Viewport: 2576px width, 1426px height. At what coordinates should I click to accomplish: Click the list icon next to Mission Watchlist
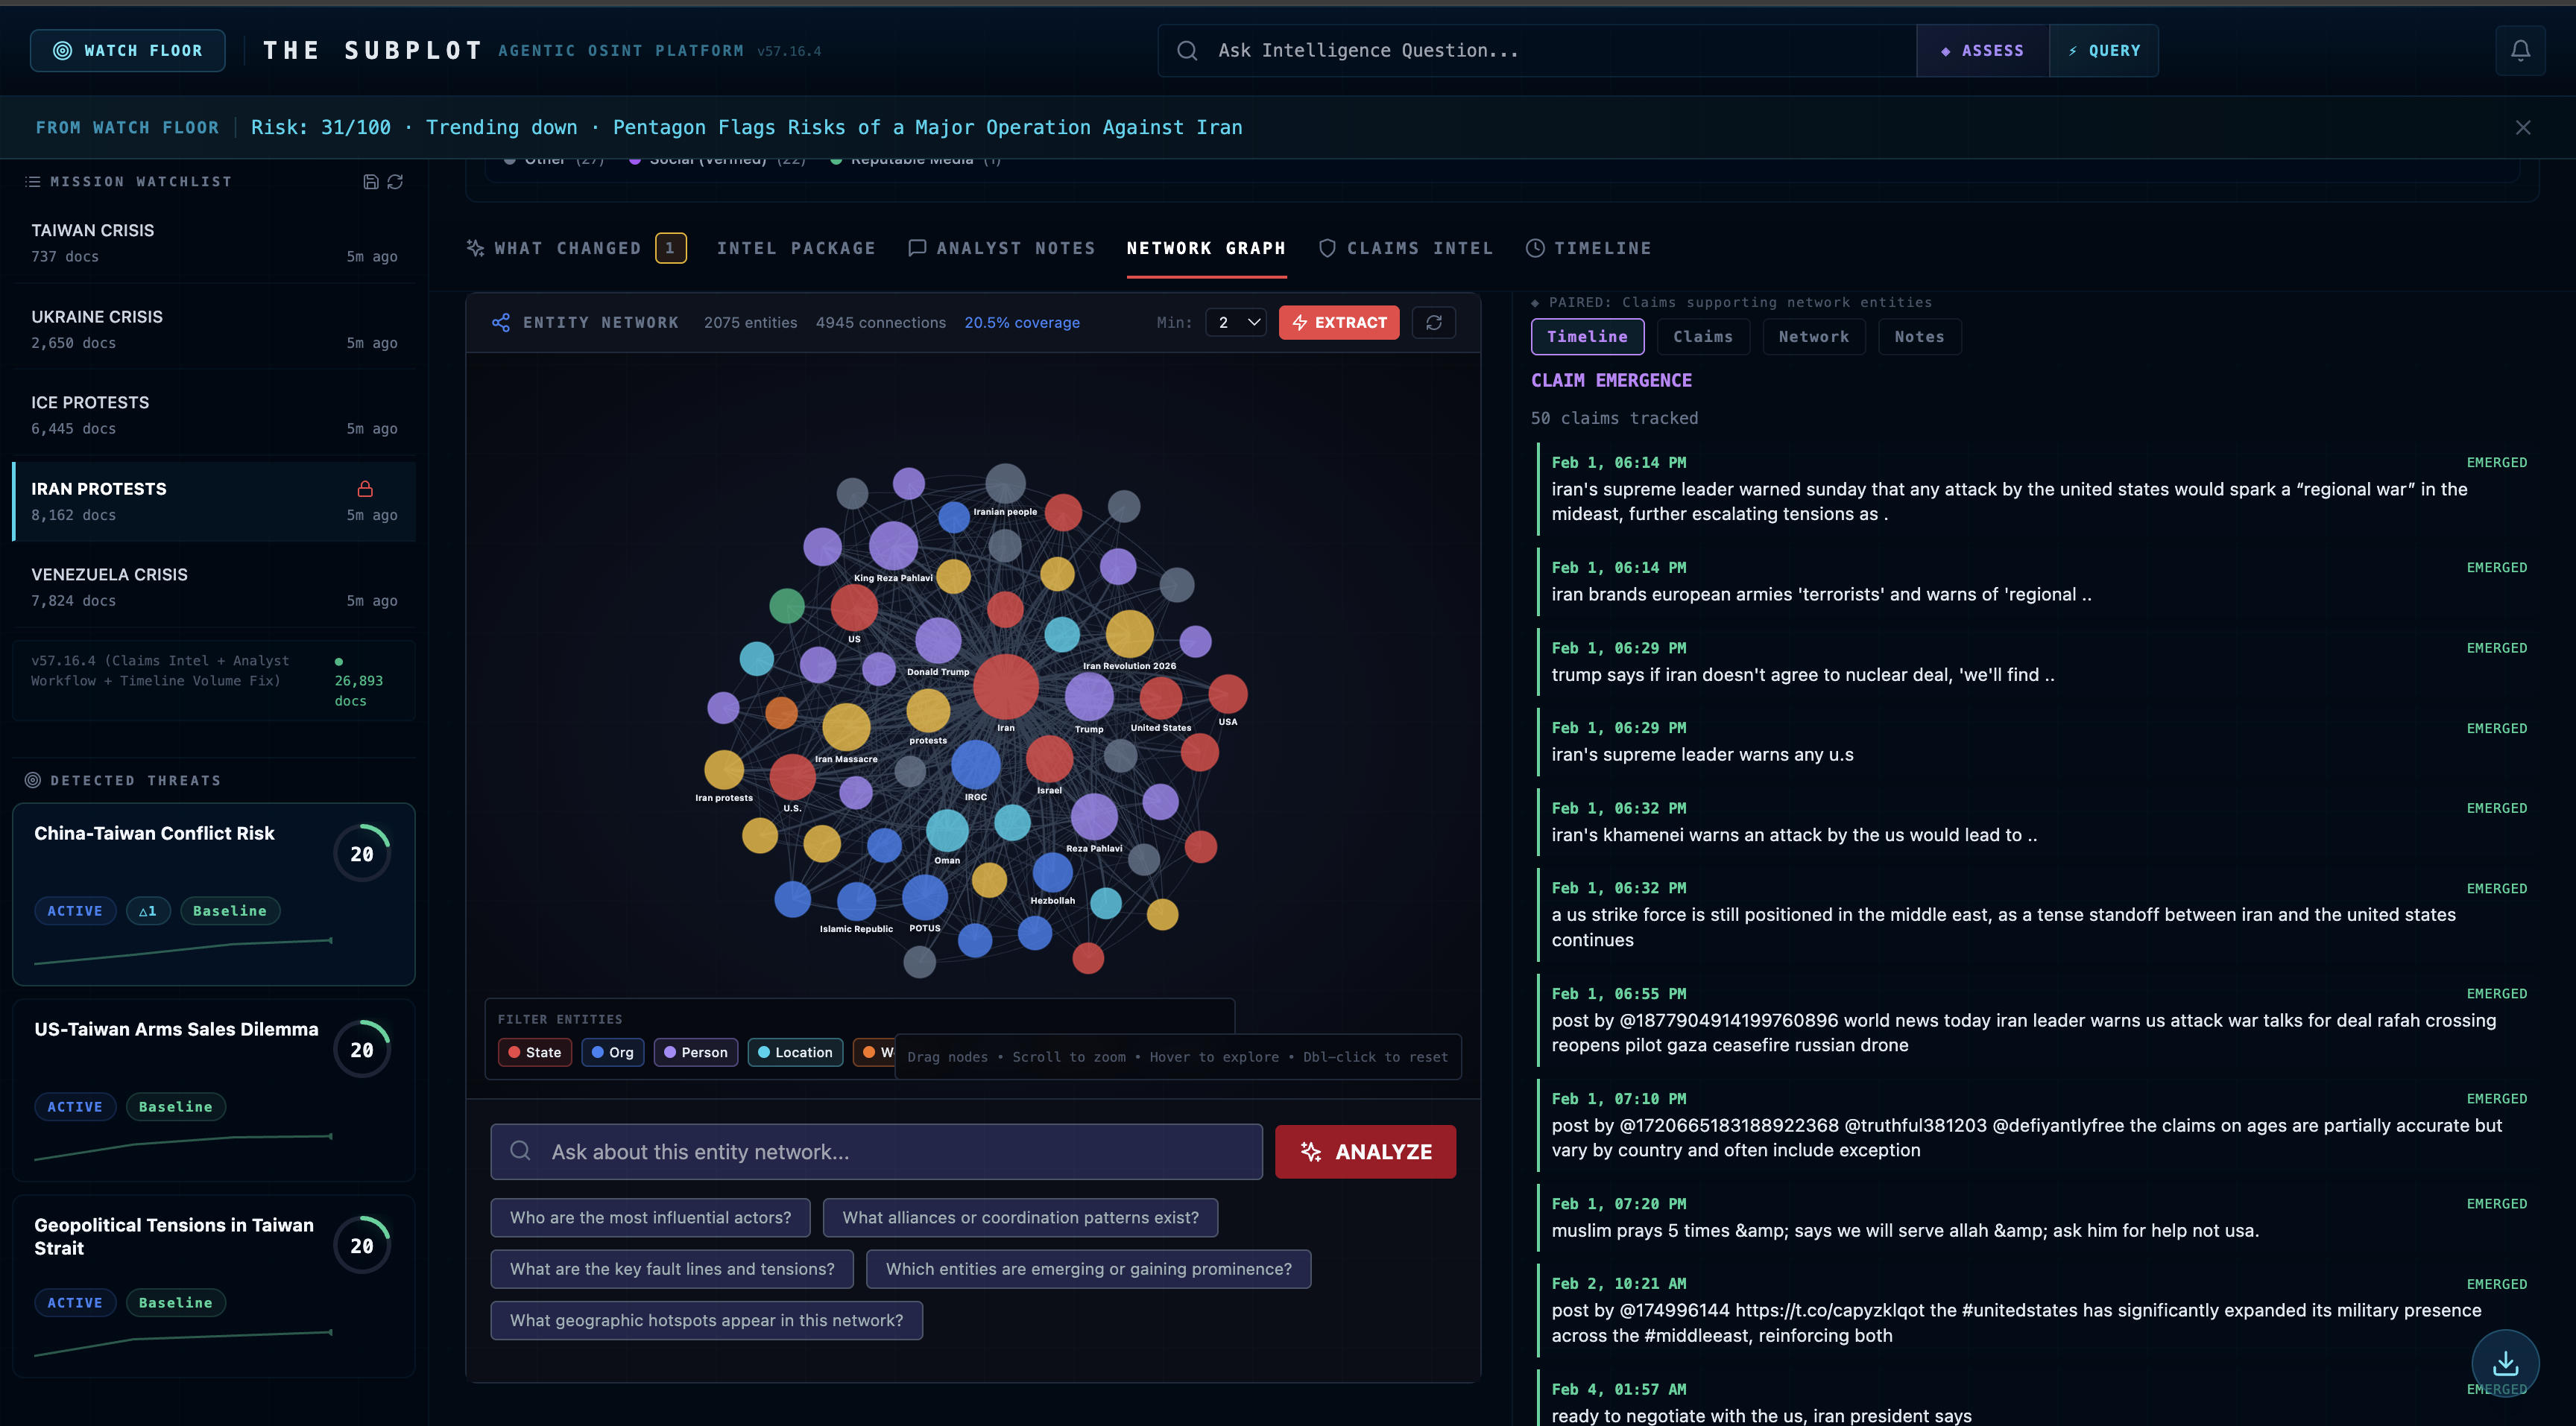click(x=33, y=181)
